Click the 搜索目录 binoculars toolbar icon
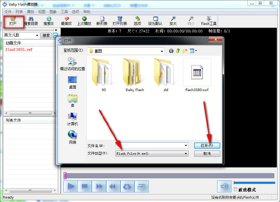The width and height of the screenshot is (280, 202). (31, 21)
